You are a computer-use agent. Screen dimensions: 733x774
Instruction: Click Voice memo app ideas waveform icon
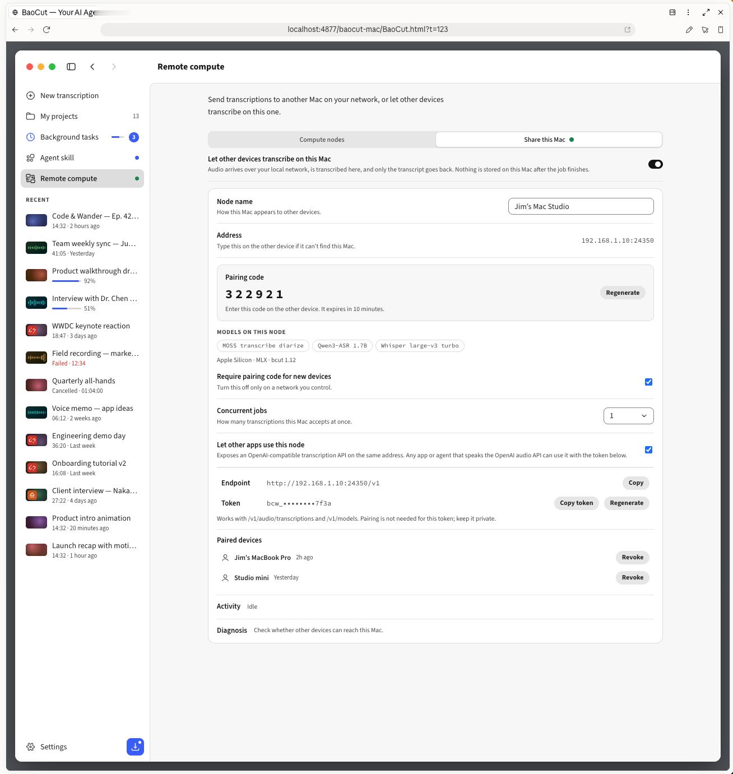36,413
